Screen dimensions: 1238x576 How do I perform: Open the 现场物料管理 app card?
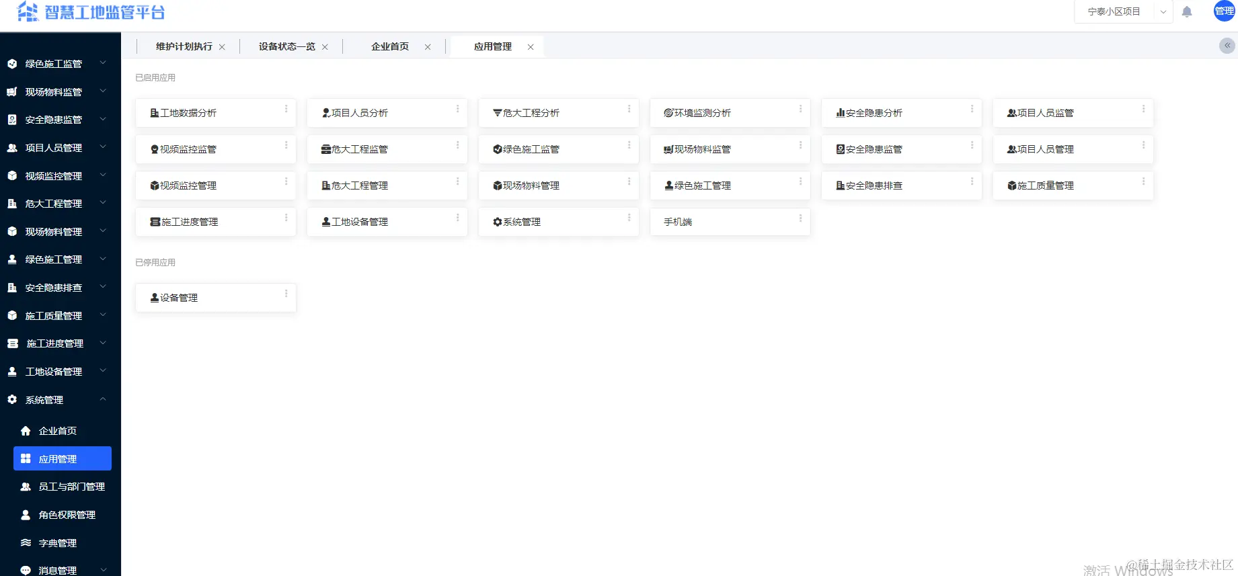[x=559, y=186]
